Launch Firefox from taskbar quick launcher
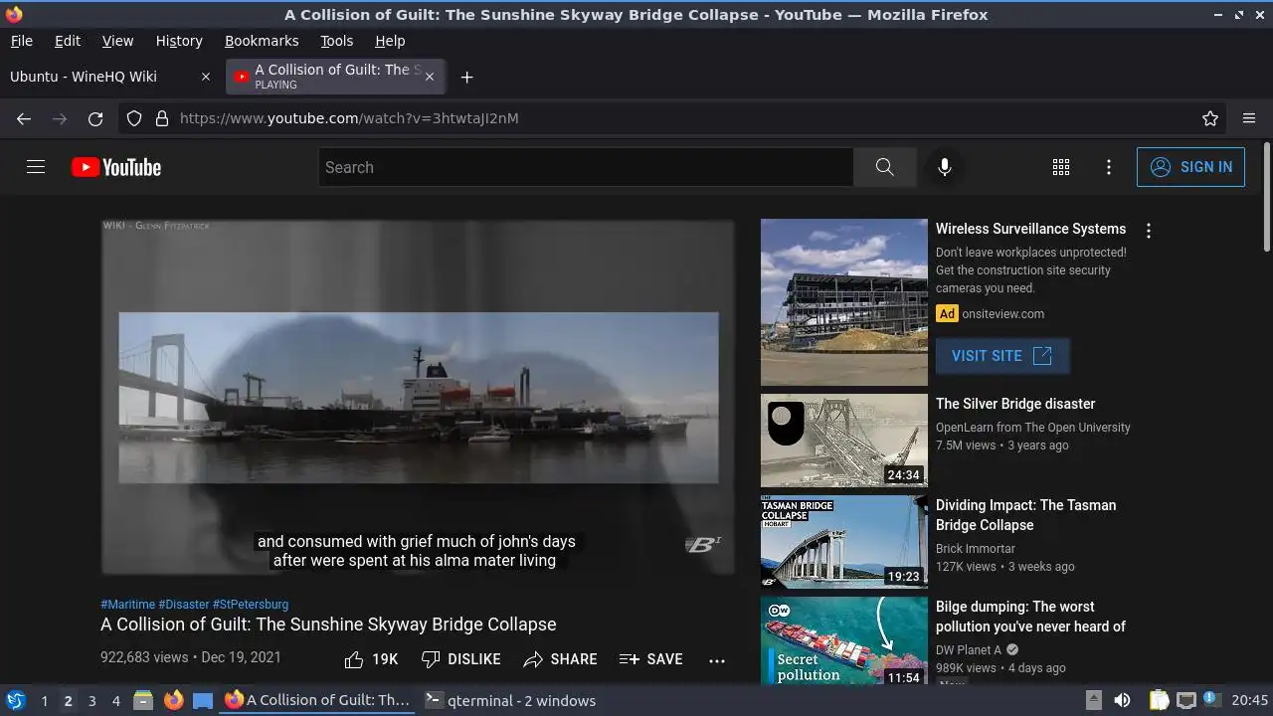 pos(173,700)
